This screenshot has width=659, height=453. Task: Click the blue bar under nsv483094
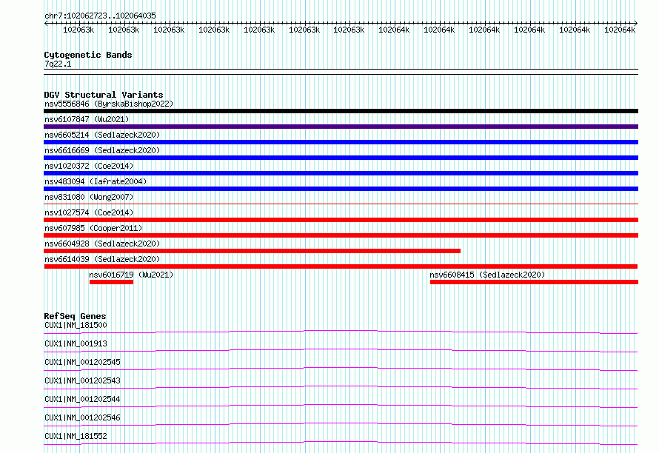341,189
